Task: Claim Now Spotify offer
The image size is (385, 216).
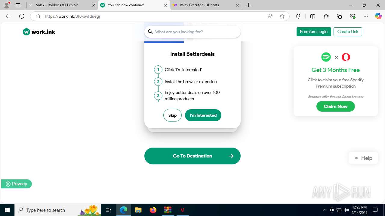Action: pyautogui.click(x=336, y=106)
